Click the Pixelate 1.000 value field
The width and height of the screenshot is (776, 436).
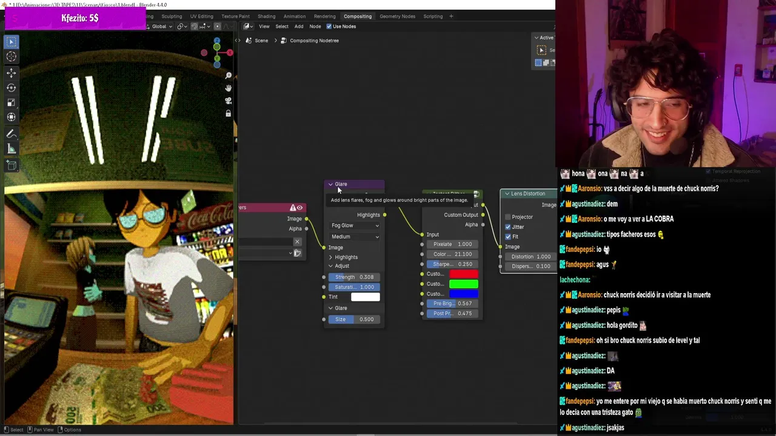(x=453, y=244)
